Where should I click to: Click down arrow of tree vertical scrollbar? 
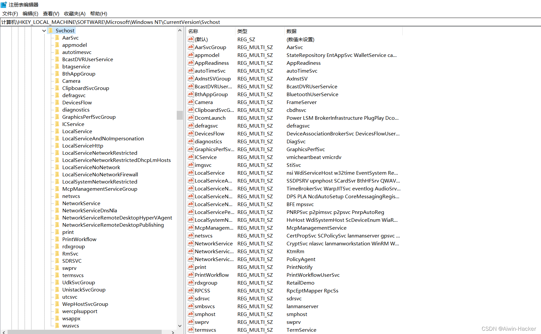tap(180, 326)
